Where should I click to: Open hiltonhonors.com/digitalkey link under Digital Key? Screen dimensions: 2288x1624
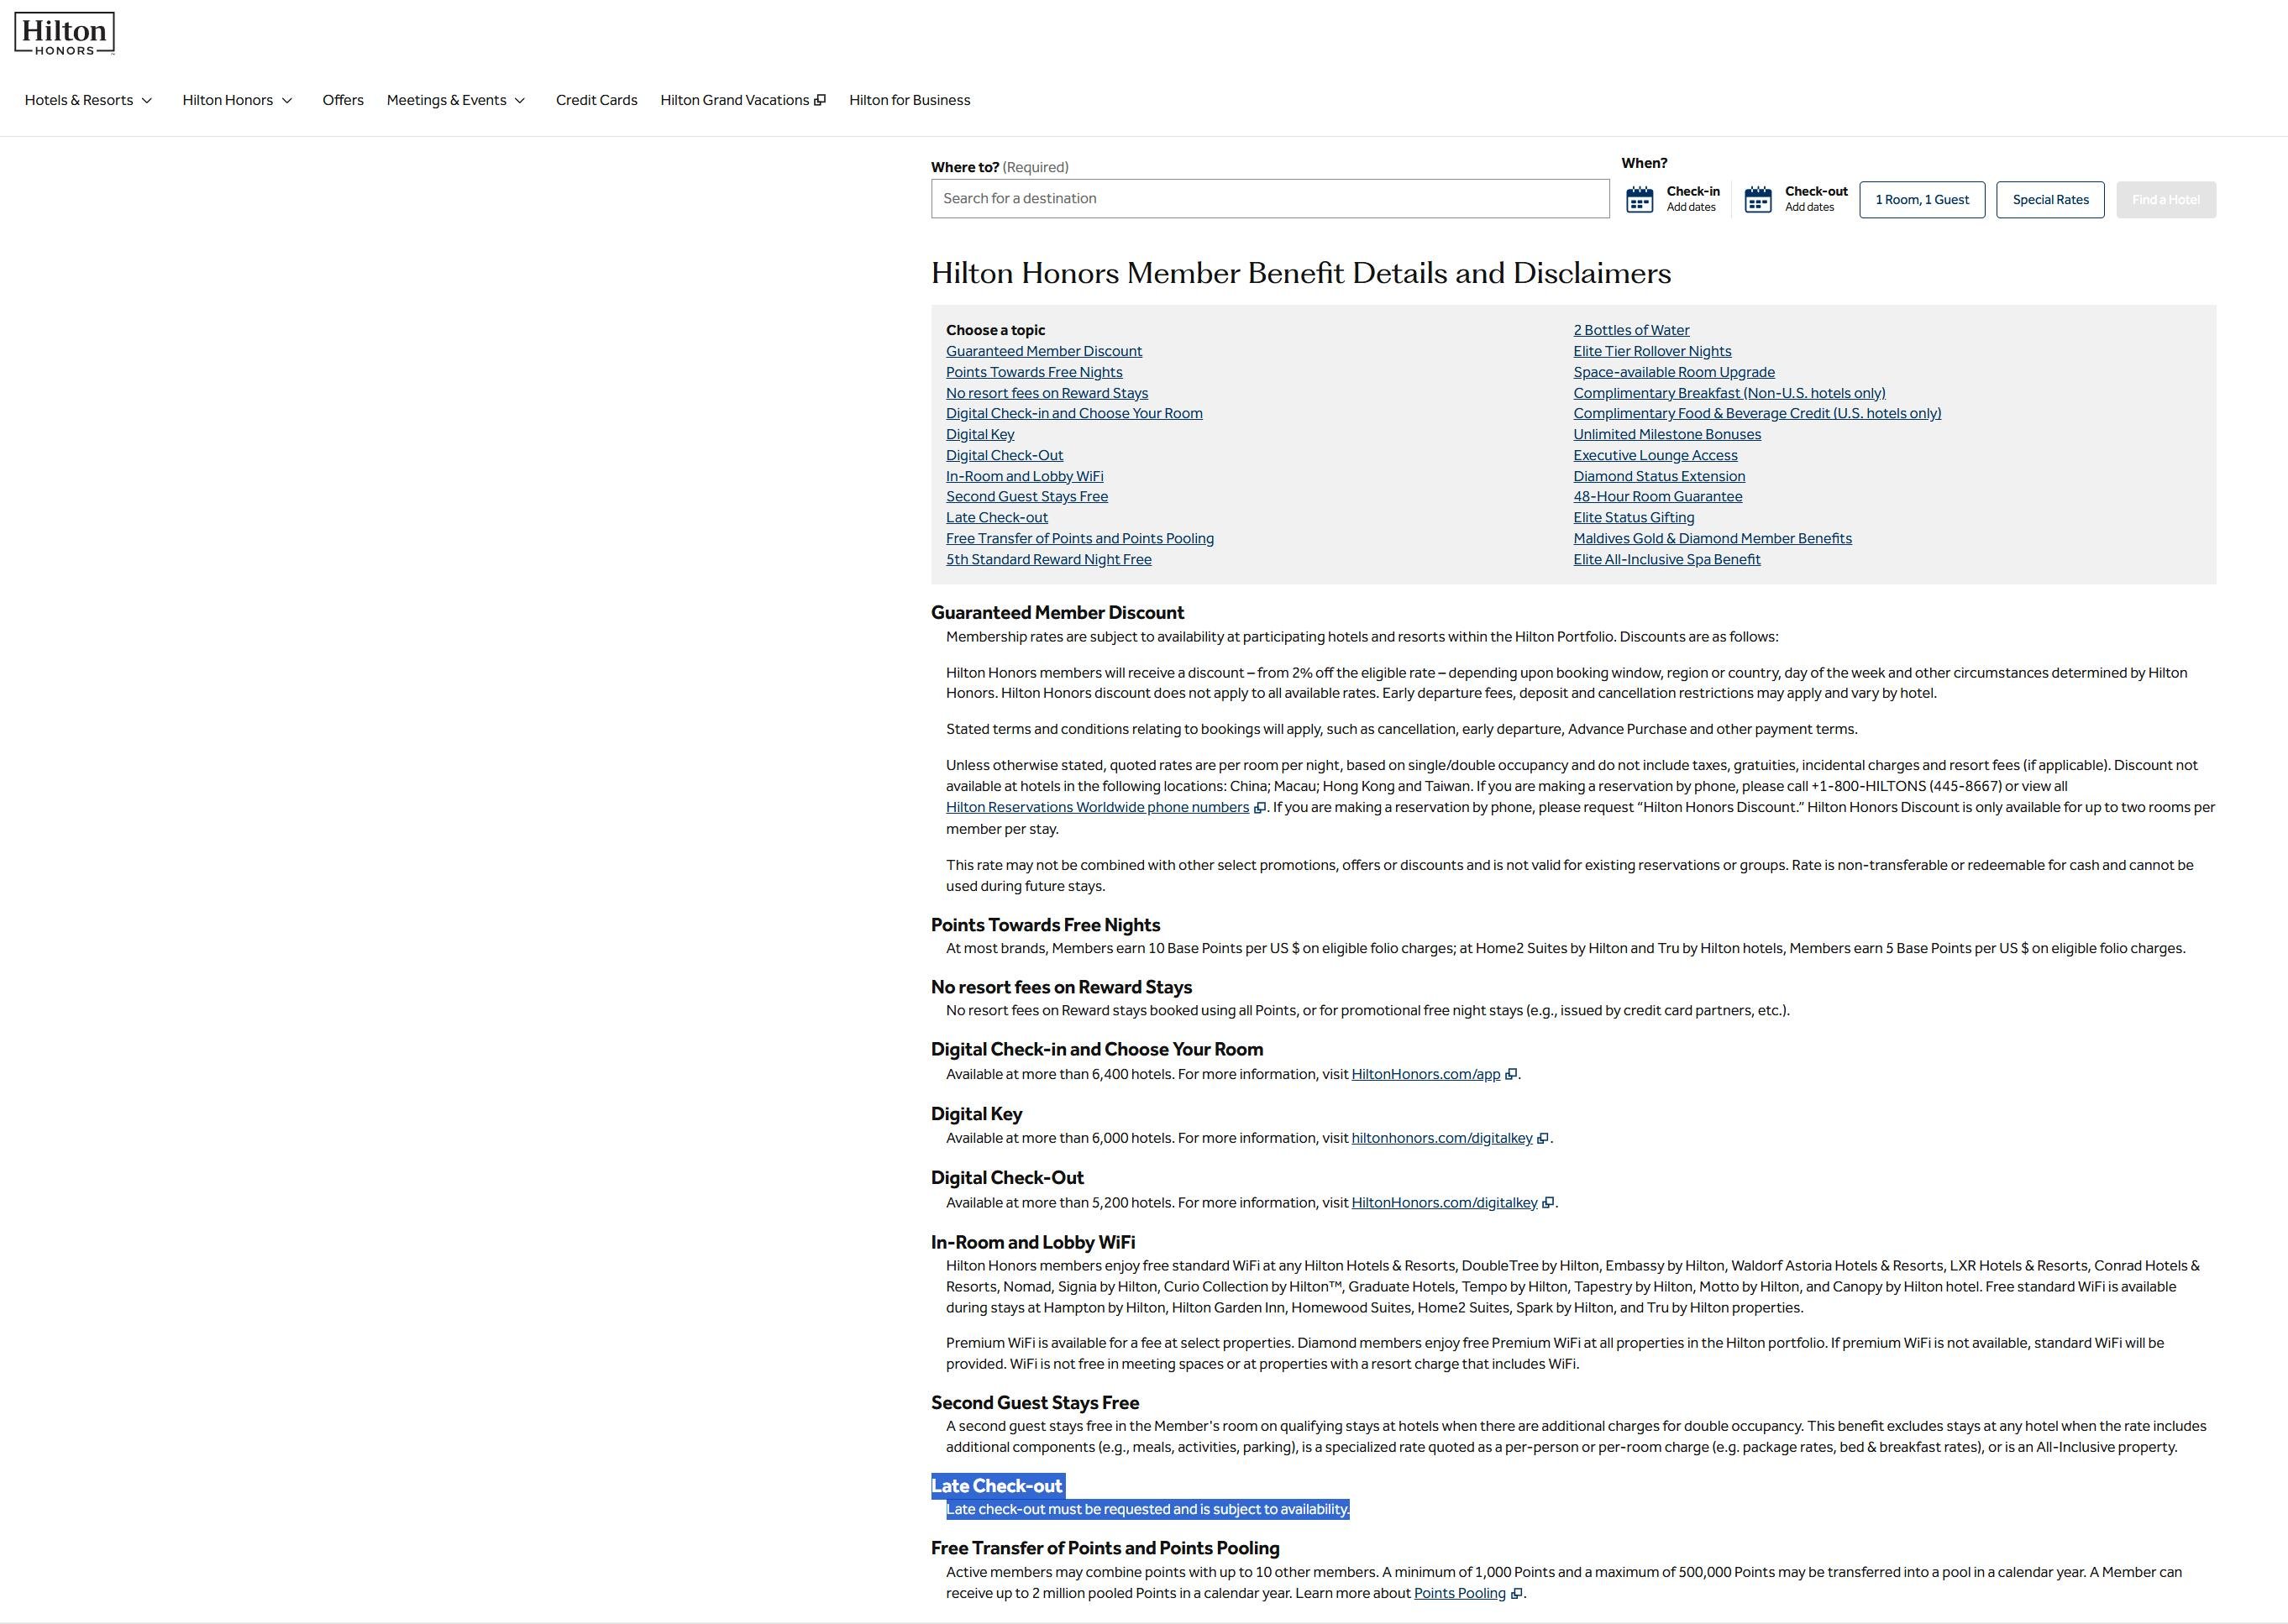(1442, 1138)
